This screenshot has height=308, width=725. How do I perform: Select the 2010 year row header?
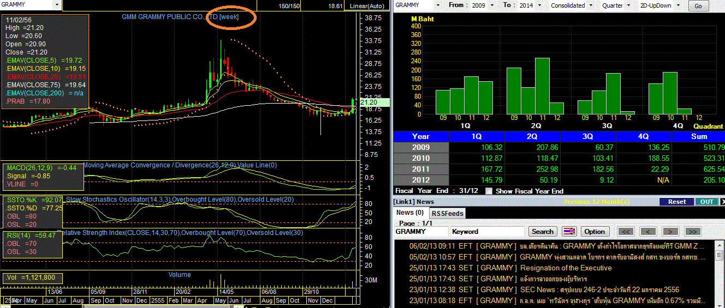[421, 158]
